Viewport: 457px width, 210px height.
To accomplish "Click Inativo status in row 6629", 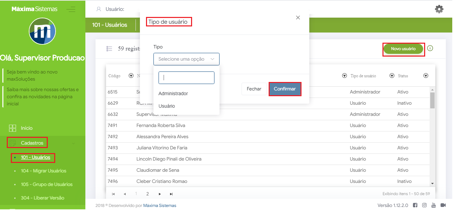I will point(404,103).
